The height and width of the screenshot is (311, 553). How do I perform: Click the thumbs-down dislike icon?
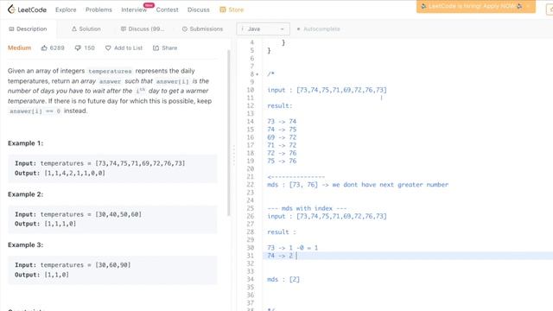[x=78, y=48]
